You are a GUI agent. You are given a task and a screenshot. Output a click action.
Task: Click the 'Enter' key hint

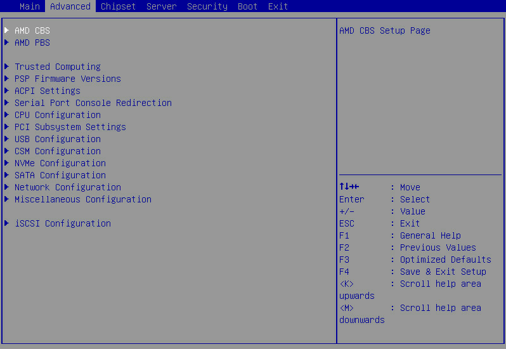352,199
